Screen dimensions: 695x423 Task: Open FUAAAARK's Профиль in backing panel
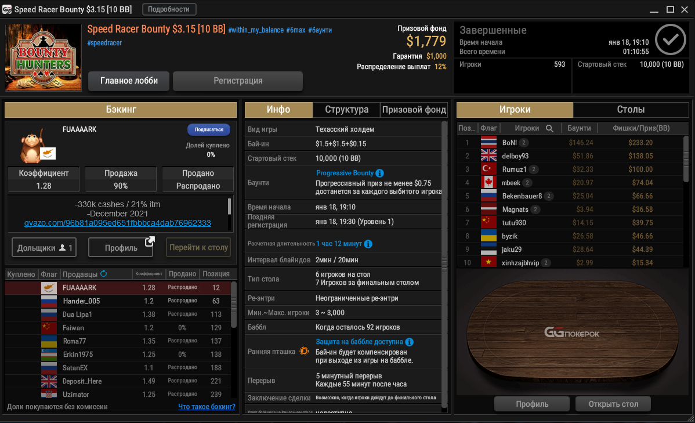(121, 247)
